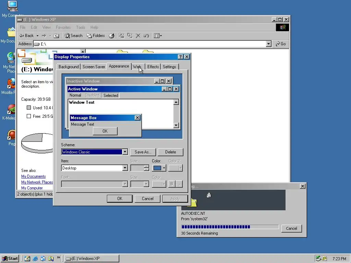Expand the quick launch overflow chevron
This screenshot has height=263, width=351.
58,258
